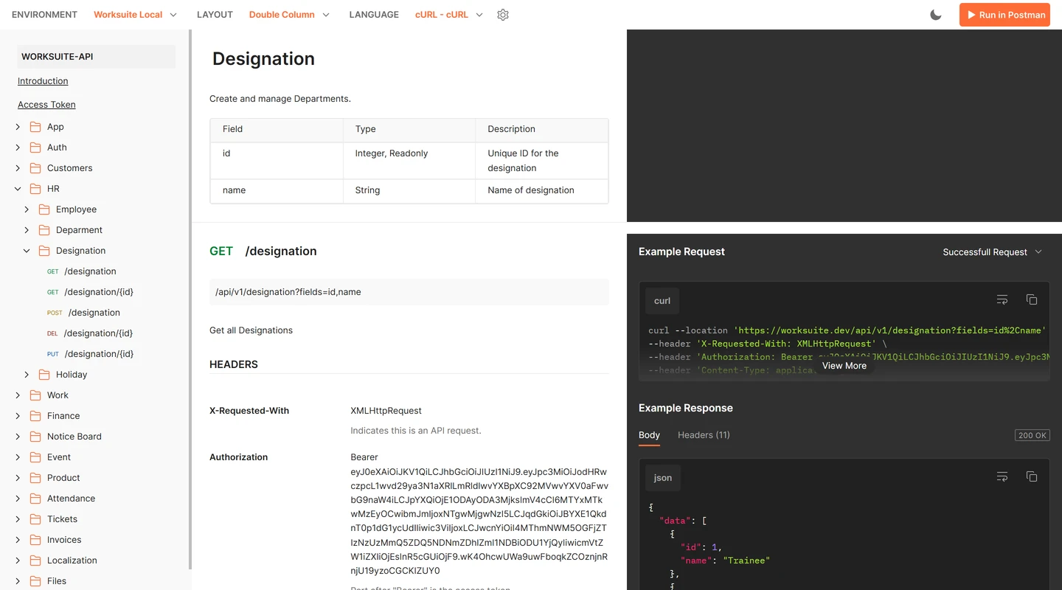Toggle word wrap in json response block
The width and height of the screenshot is (1062, 590).
[x=1002, y=476]
